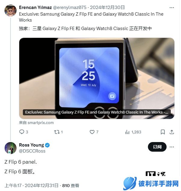The height and width of the screenshot is (191, 181).
Task: Share the tweet via upload icon
Action: [172, 132]
